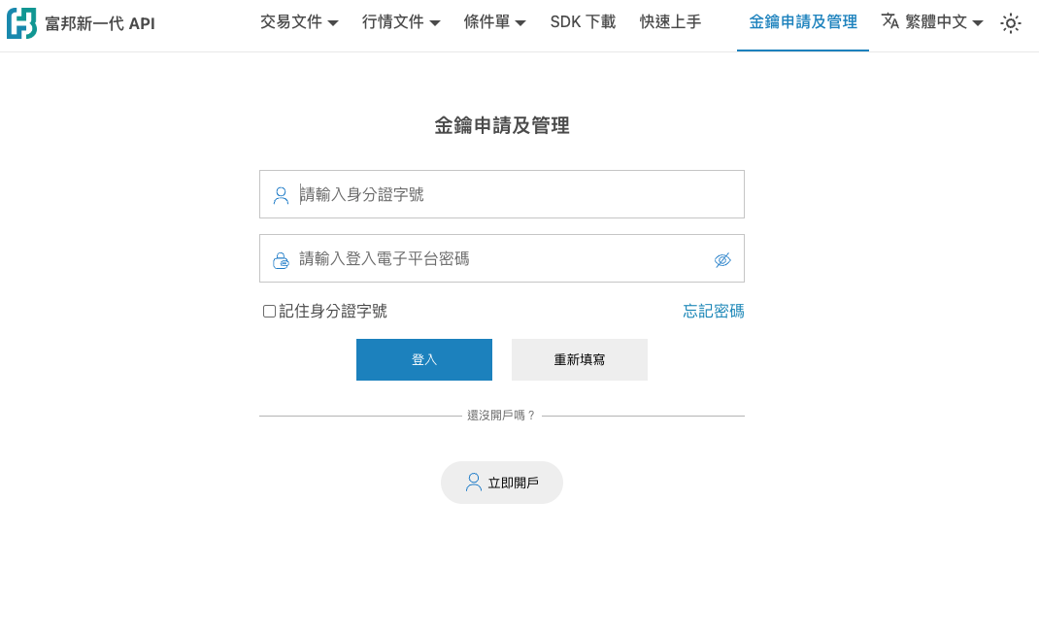This screenshot has height=635, width=1039.
Task: Uncheck remember ID number option
Action: [269, 310]
